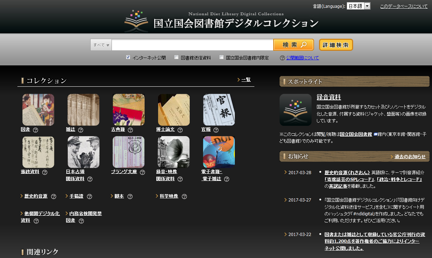Open 「寄席話芸のSPレコード」 news link

(350, 179)
